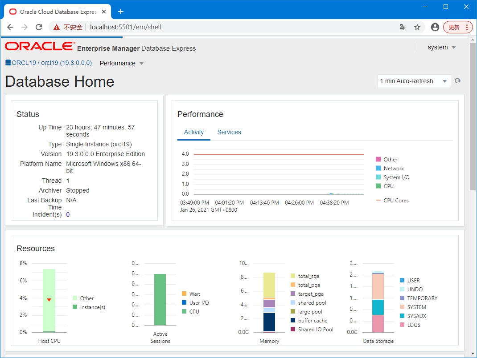The width and height of the screenshot is (477, 358).
Task: Click the browser back arrow
Action: click(x=10, y=27)
